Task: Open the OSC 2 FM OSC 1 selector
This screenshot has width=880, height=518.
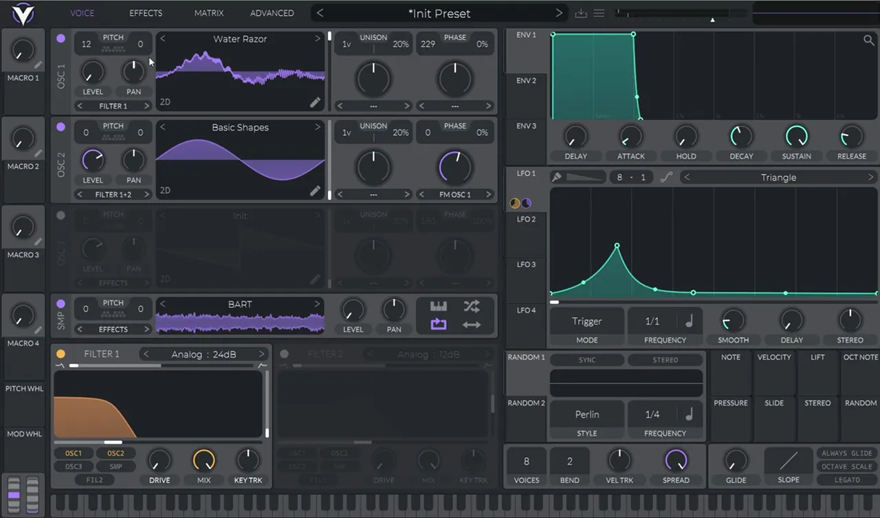Action: click(x=455, y=194)
